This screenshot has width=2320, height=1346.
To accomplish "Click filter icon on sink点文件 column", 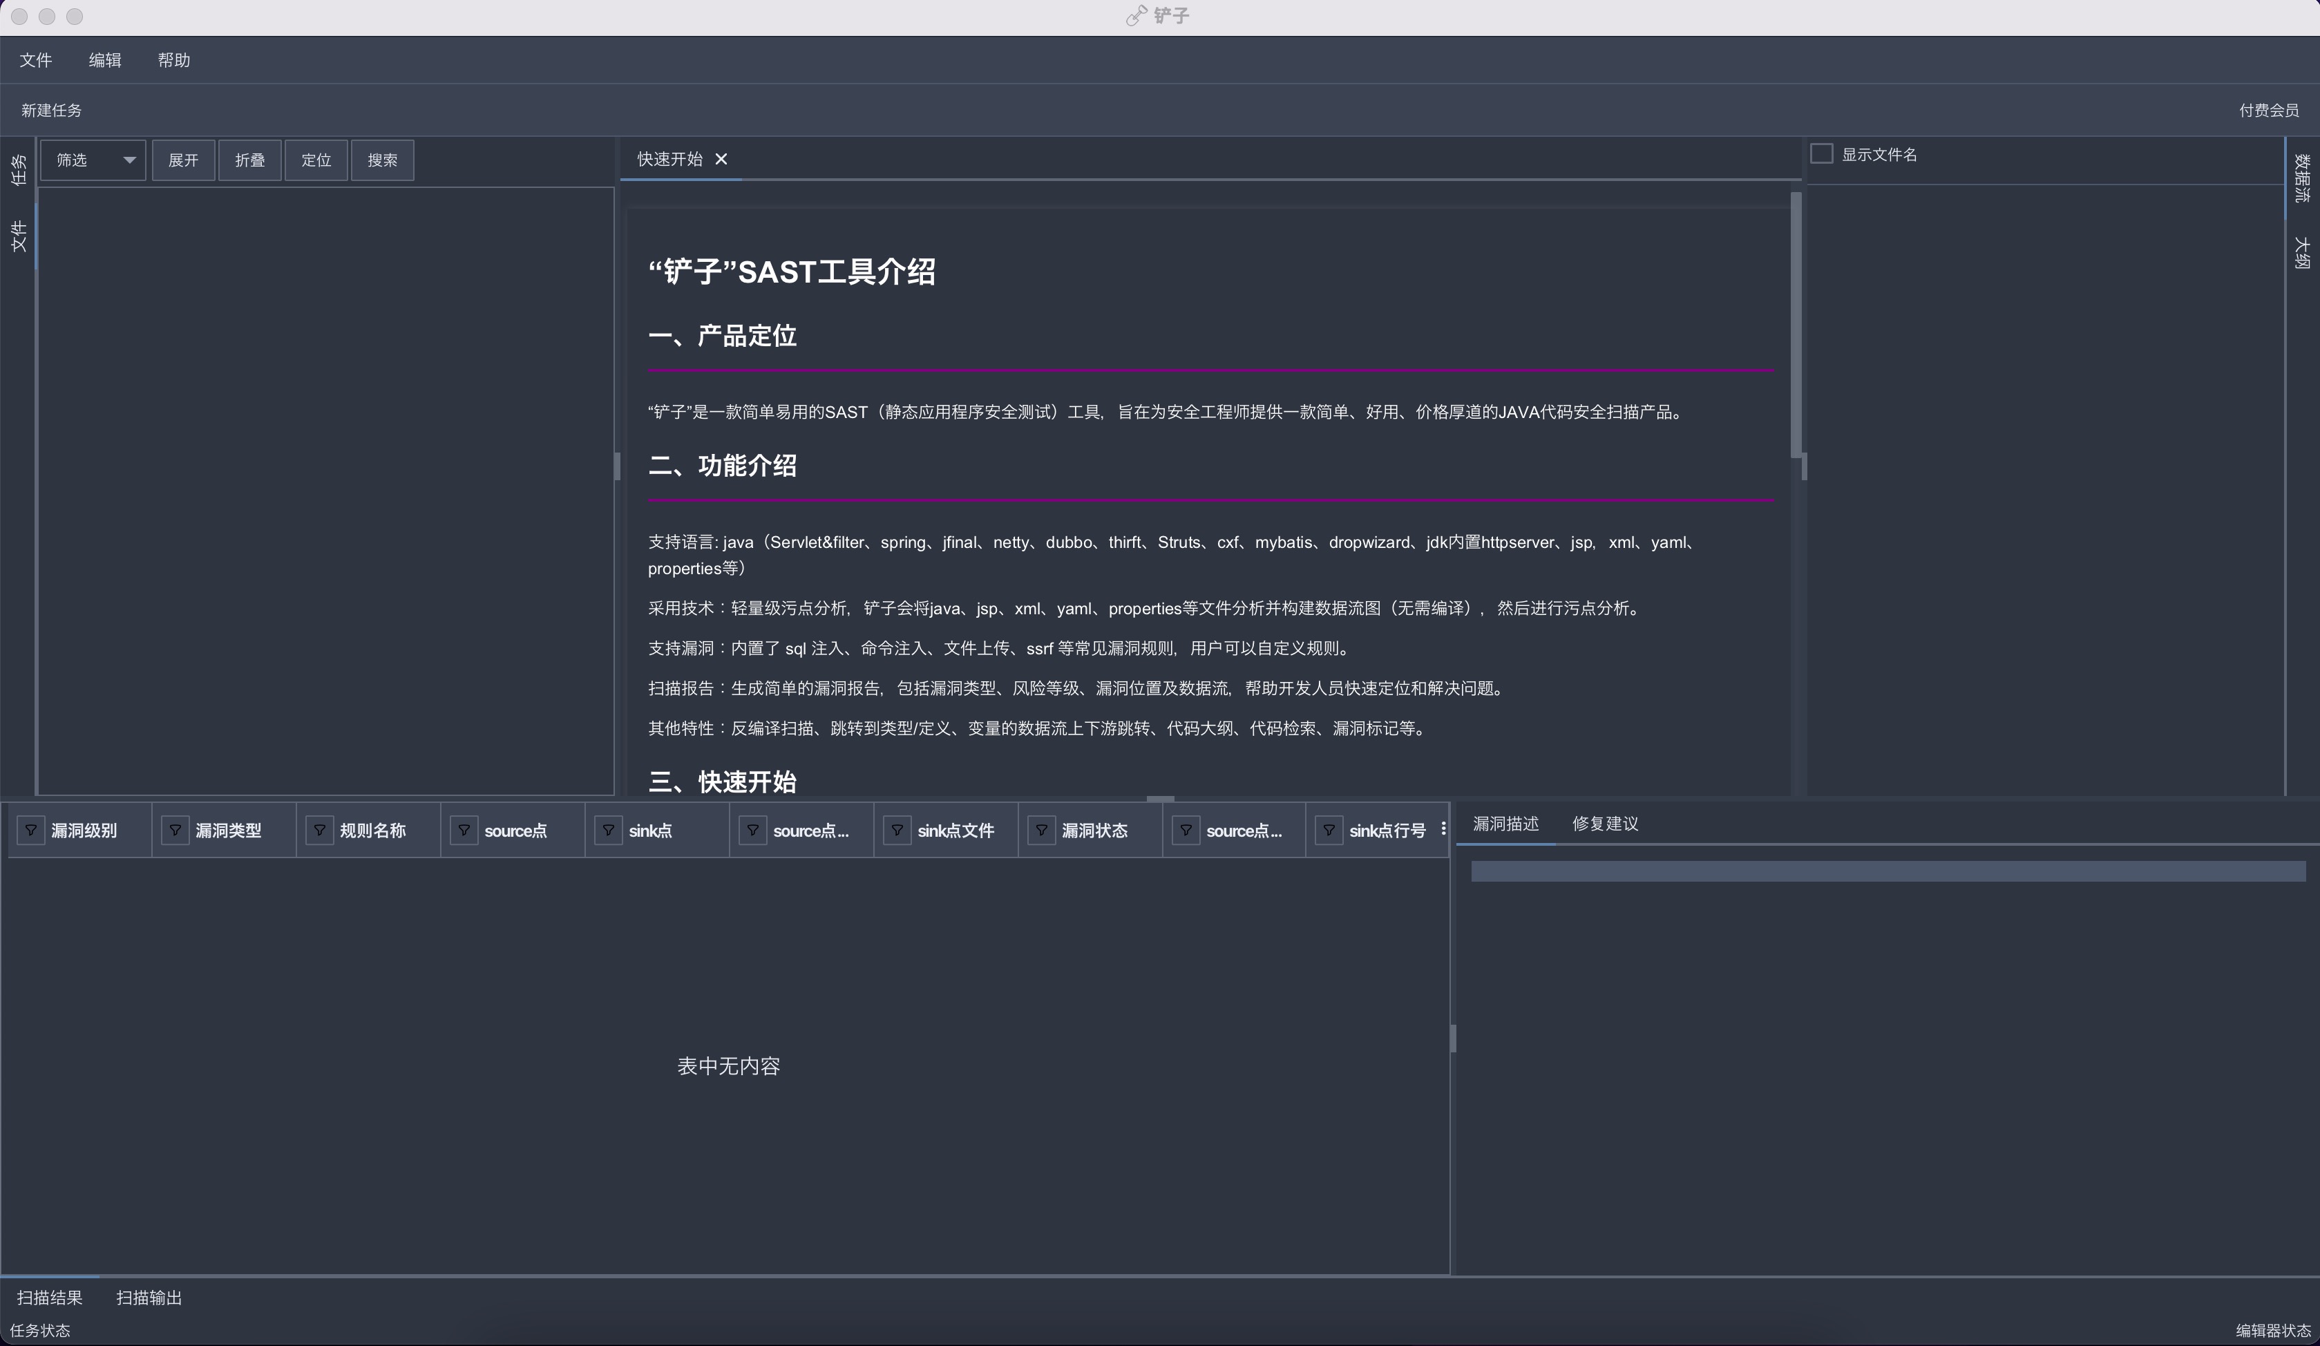I will pos(897,831).
